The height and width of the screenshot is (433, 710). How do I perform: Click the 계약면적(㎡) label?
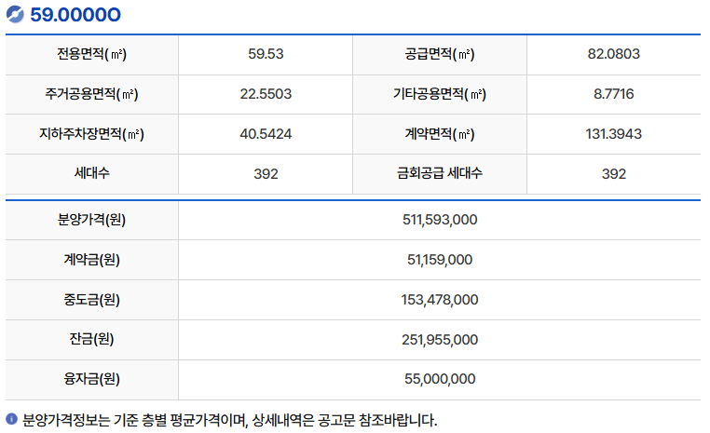440,134
